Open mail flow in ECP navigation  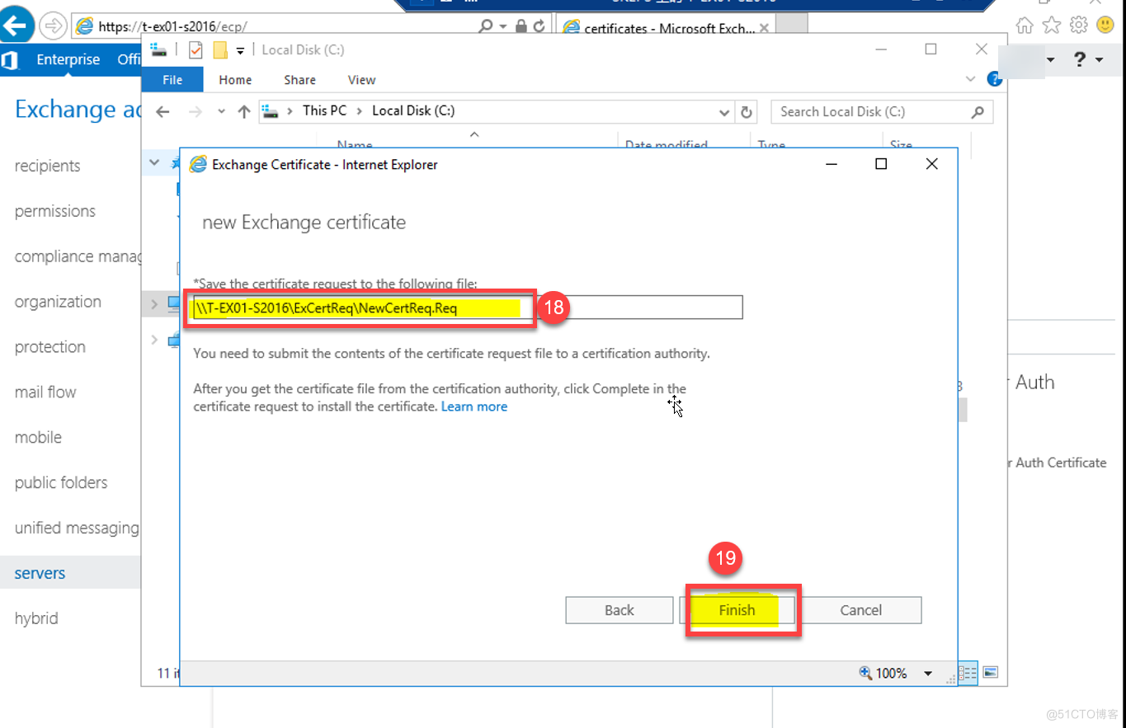45,392
